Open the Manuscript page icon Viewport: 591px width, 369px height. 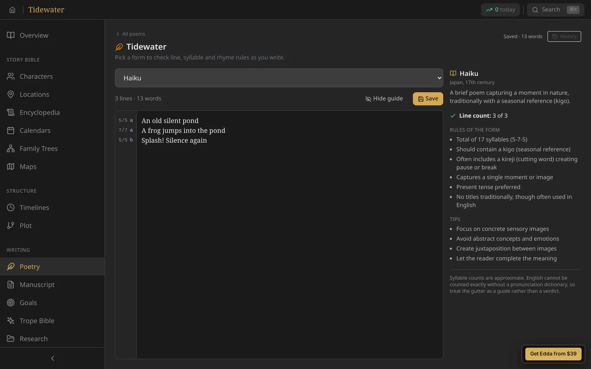coord(11,284)
